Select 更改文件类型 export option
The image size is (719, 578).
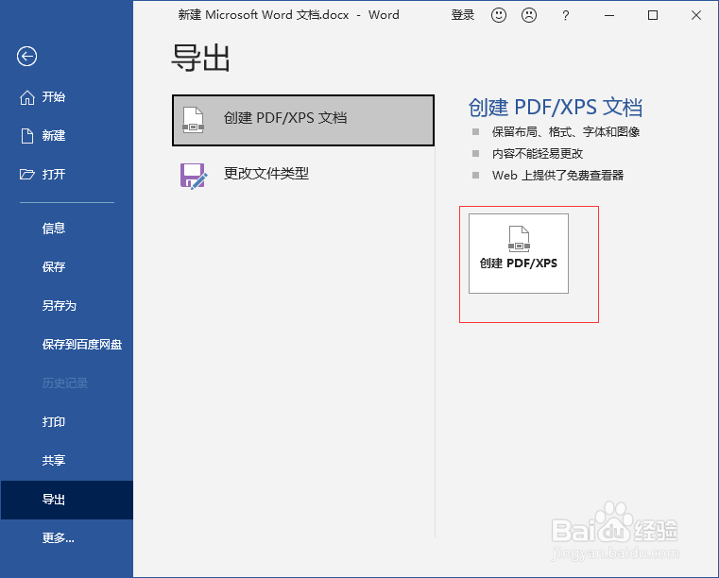coord(303,174)
